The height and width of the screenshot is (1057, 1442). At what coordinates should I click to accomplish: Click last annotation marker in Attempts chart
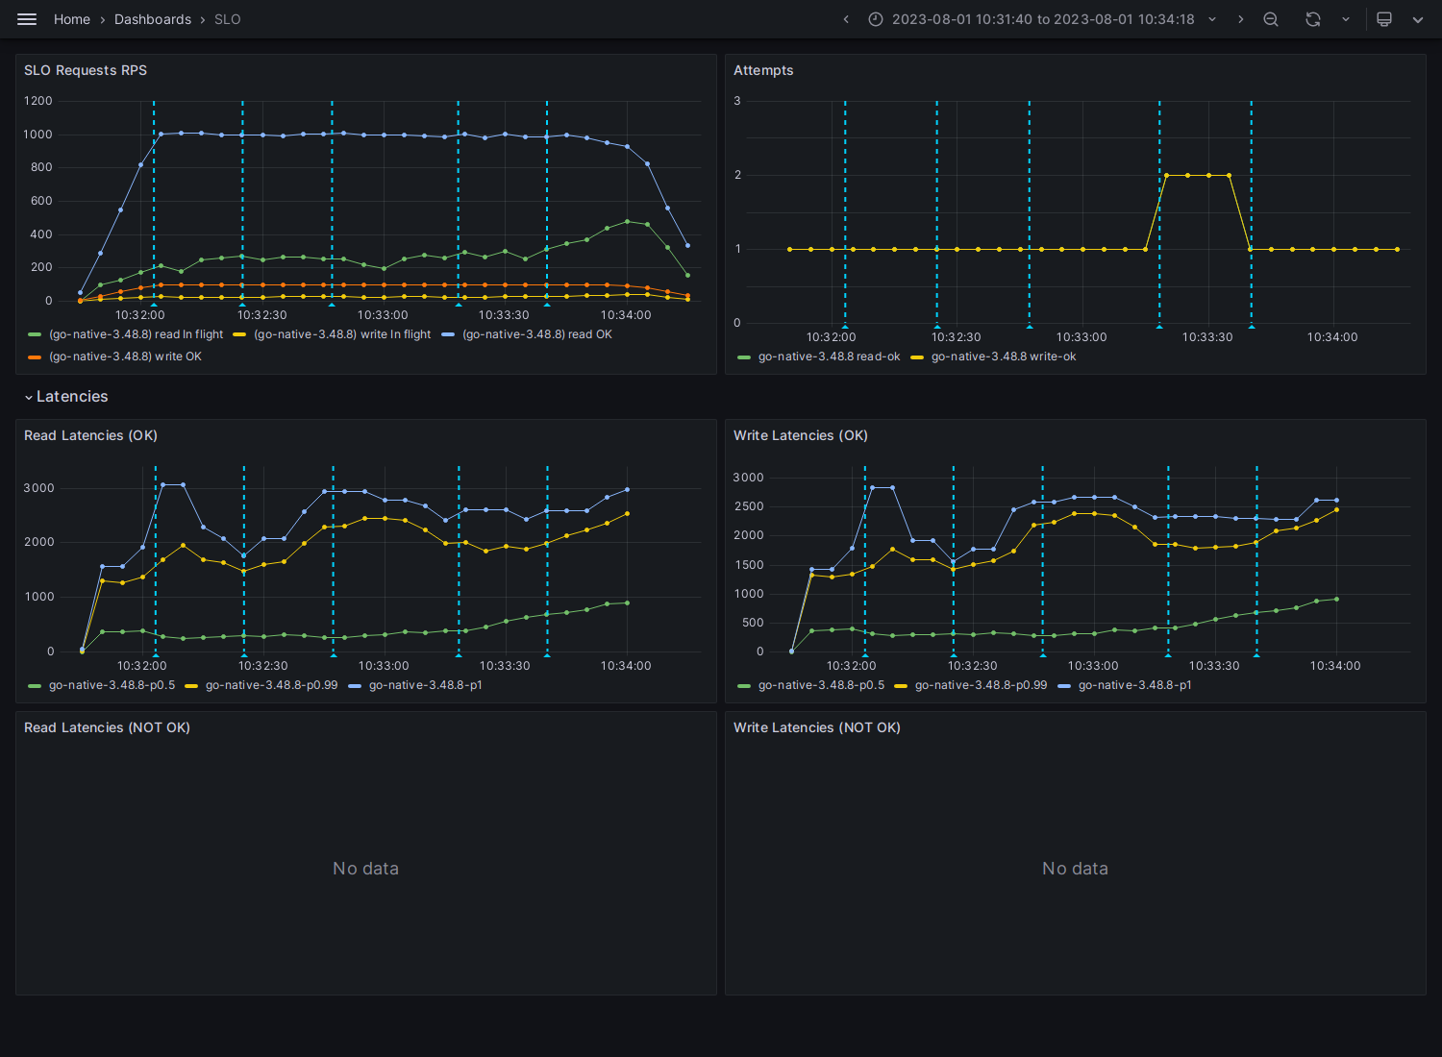pos(1251,327)
